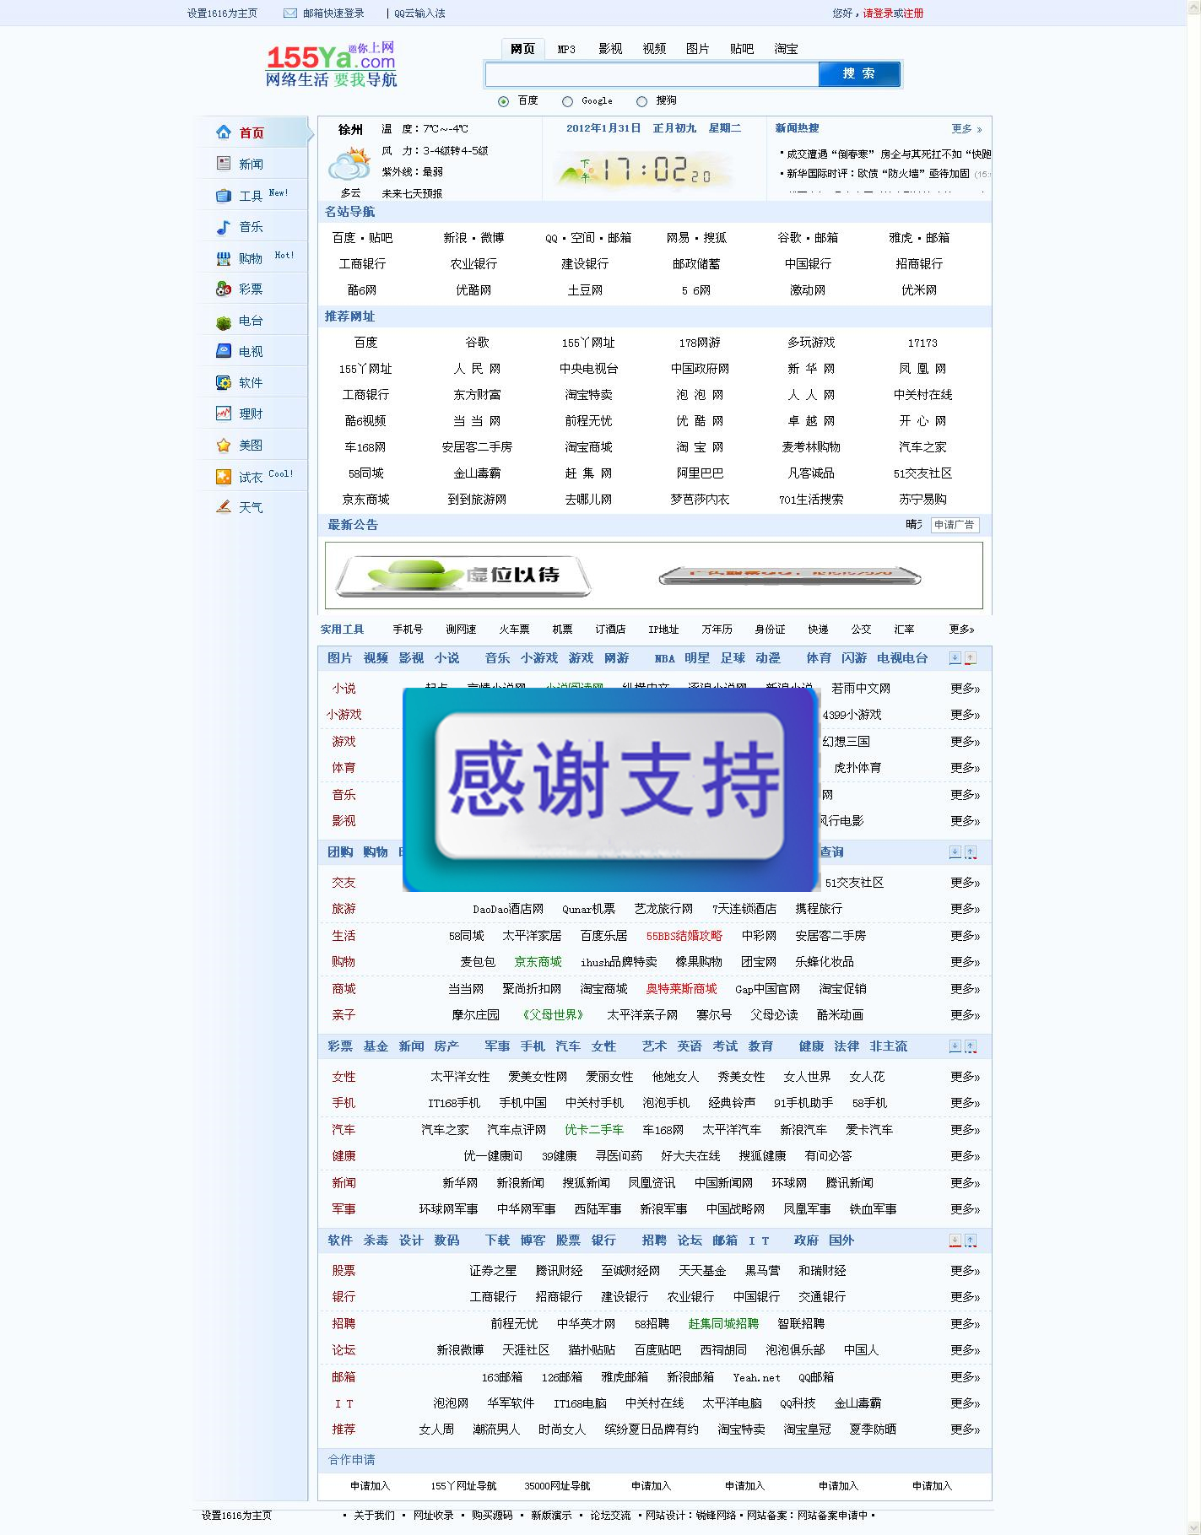Click the 155Ya.com site logo
This screenshot has height=1535, width=1201.
pyautogui.click(x=331, y=66)
